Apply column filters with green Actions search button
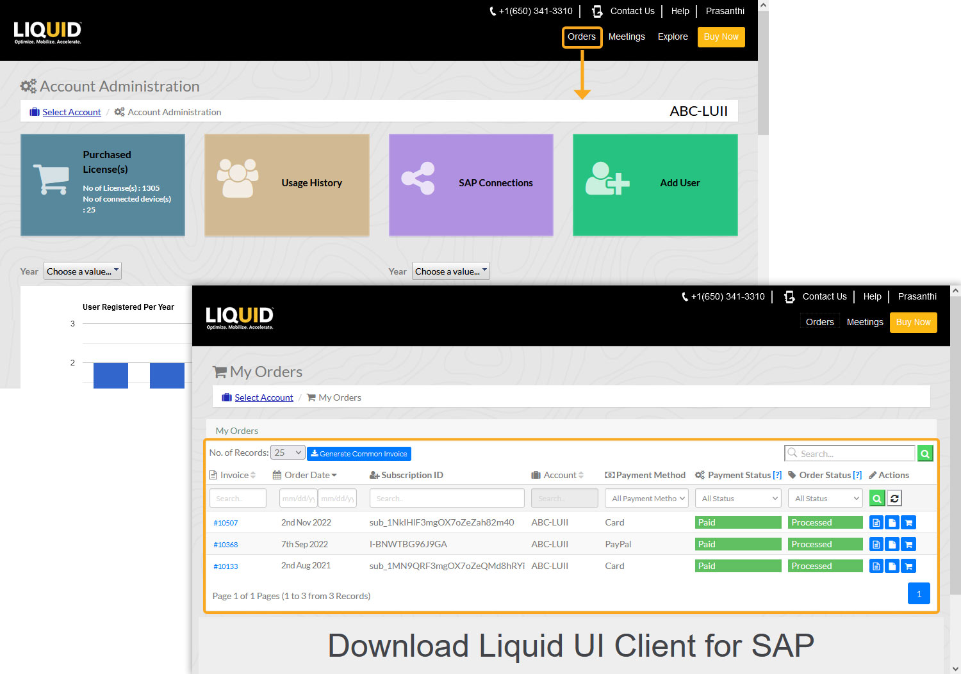This screenshot has height=674, width=961. click(877, 498)
